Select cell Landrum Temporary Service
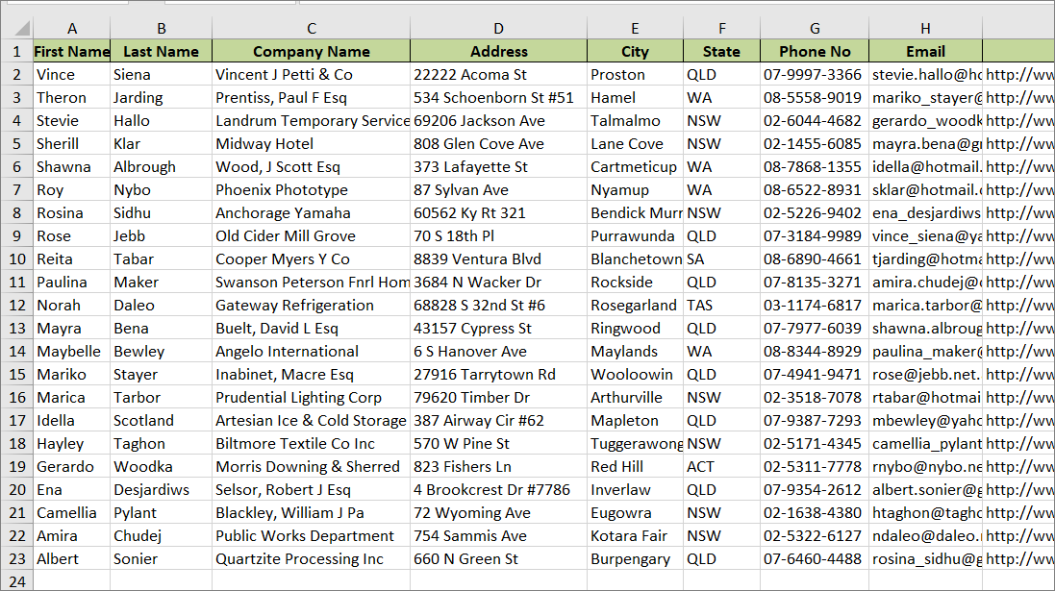Screen dimensions: 1055x591 coord(311,121)
